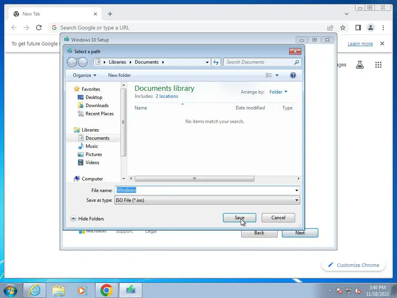Open the Arrange by Folder dropdown
Image resolution: width=397 pixels, height=298 pixels.
pos(278,92)
